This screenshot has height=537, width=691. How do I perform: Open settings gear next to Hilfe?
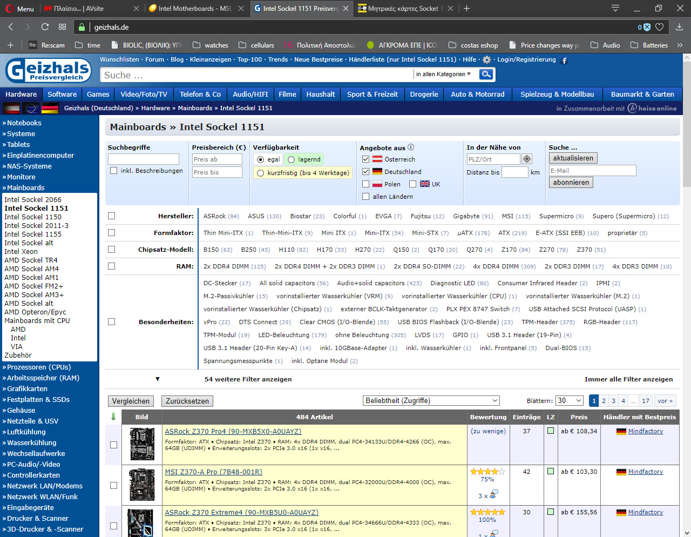click(486, 59)
